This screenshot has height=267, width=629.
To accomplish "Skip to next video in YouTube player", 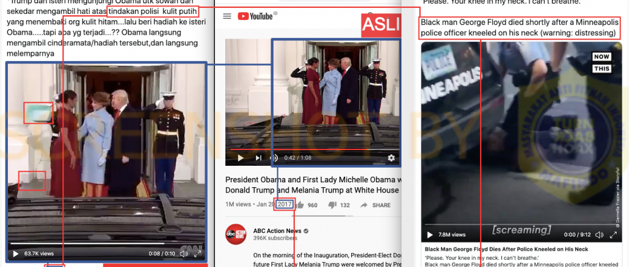I will [x=259, y=158].
